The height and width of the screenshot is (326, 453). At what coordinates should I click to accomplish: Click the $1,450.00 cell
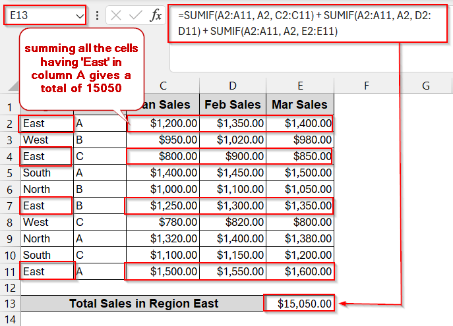coord(233,173)
